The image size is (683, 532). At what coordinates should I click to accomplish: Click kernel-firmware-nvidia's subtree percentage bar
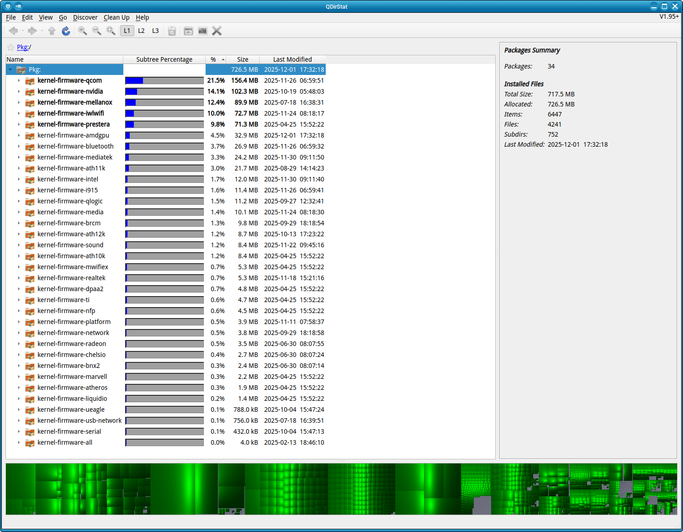pos(164,91)
